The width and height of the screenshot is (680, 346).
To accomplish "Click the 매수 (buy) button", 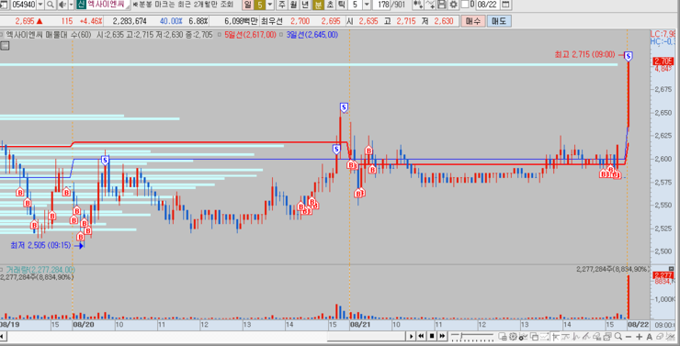I will coord(472,21).
